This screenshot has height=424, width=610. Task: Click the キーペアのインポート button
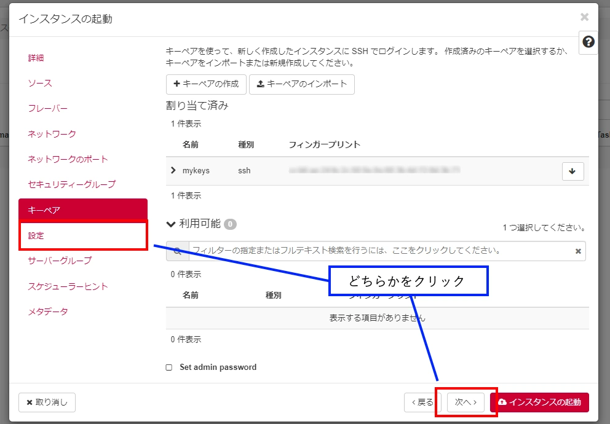pyautogui.click(x=301, y=84)
